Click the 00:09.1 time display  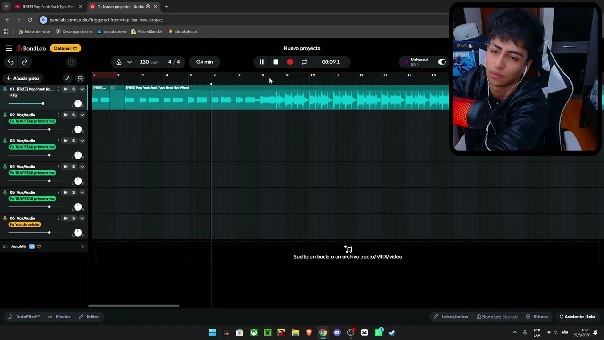point(330,62)
